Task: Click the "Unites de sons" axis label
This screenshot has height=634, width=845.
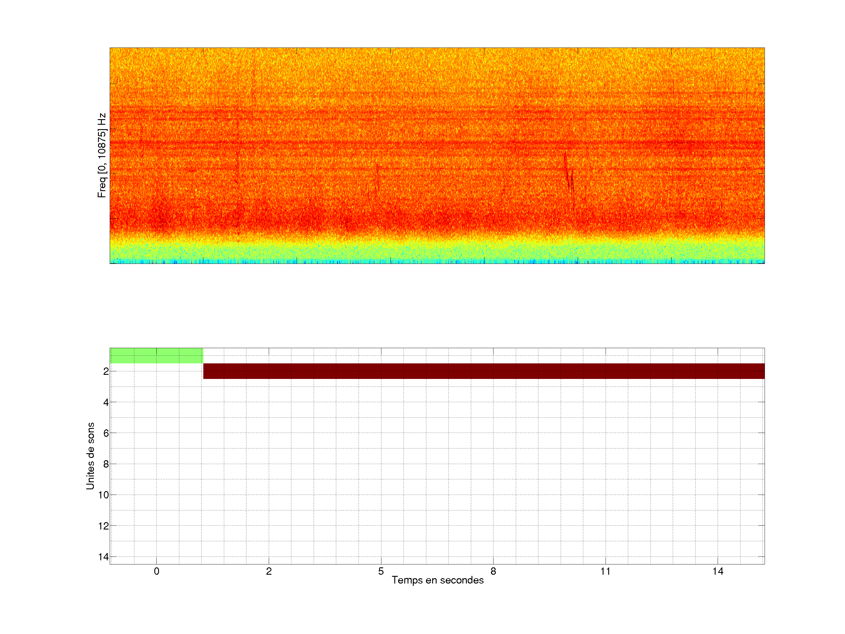Action: coord(90,456)
